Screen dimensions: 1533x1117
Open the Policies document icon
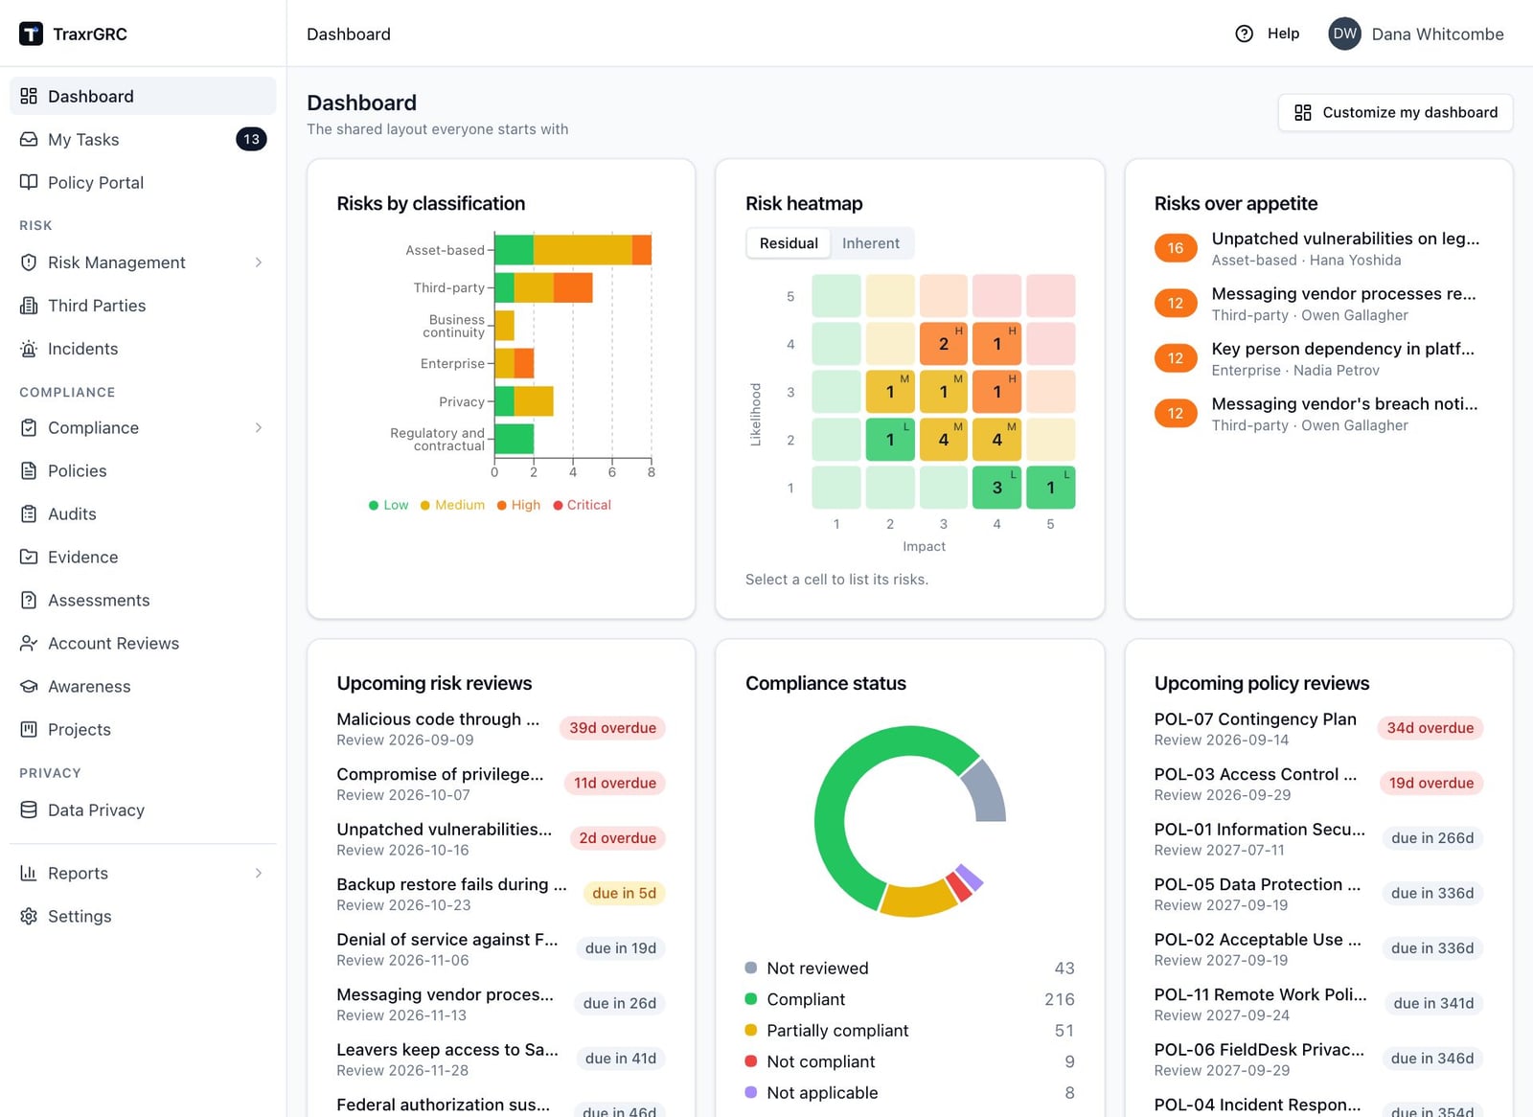coord(29,470)
